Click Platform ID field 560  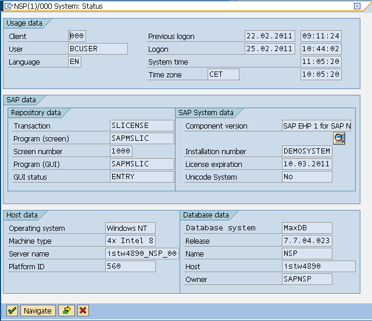point(130,266)
